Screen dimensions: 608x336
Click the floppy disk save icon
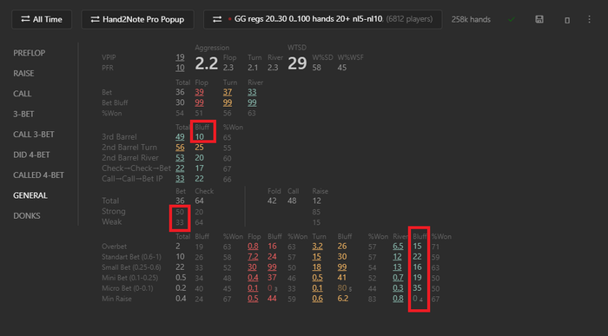[x=539, y=19]
